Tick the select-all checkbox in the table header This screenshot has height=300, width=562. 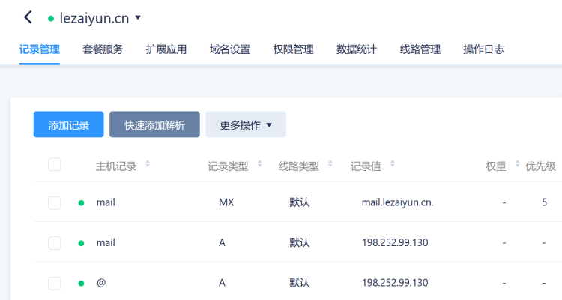click(55, 165)
